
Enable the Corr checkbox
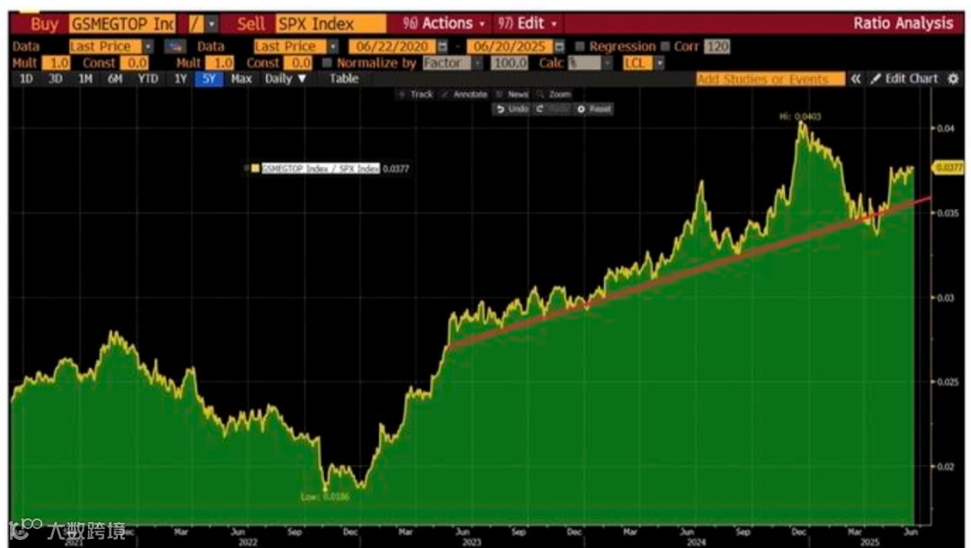pyautogui.click(x=665, y=47)
